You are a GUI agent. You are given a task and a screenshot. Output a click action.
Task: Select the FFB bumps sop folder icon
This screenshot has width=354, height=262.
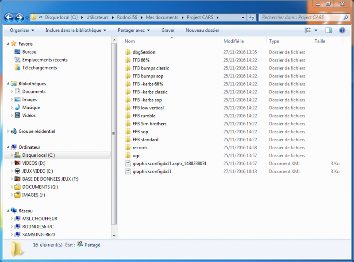[x=128, y=76]
